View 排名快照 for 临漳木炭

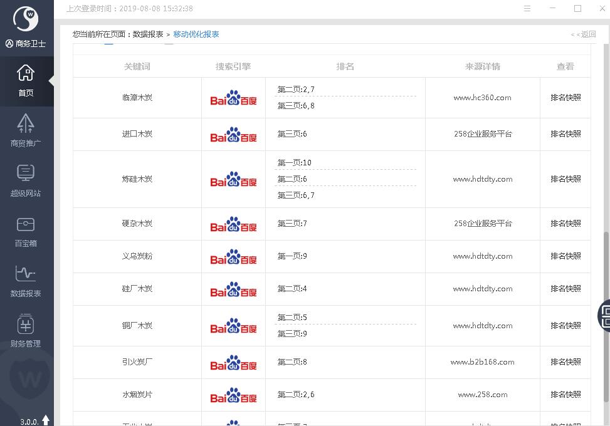point(565,98)
